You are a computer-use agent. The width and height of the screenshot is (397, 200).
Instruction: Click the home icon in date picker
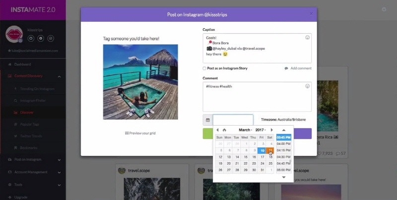(x=224, y=130)
